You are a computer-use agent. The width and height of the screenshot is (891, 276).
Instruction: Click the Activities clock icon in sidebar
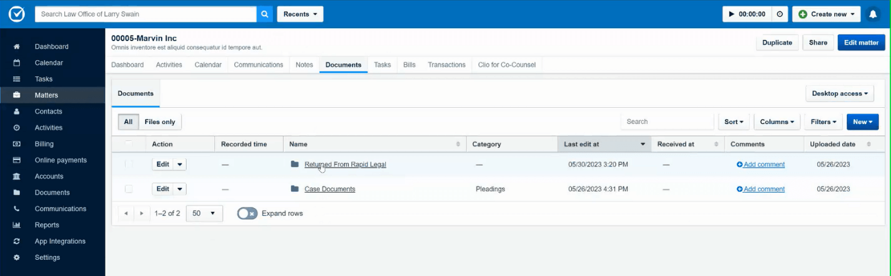(x=17, y=128)
